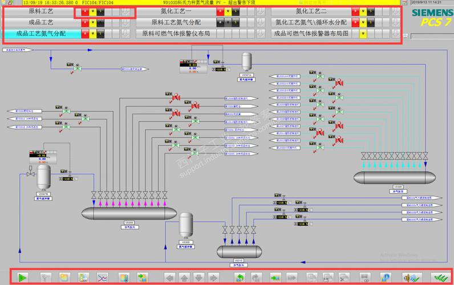The height and width of the screenshot is (285, 454).
Task: Expand the picture tree arrow for 原料工艺
Action: [125, 11]
